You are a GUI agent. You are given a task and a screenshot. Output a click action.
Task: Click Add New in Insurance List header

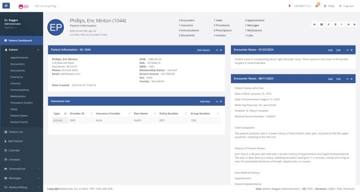click(x=205, y=102)
